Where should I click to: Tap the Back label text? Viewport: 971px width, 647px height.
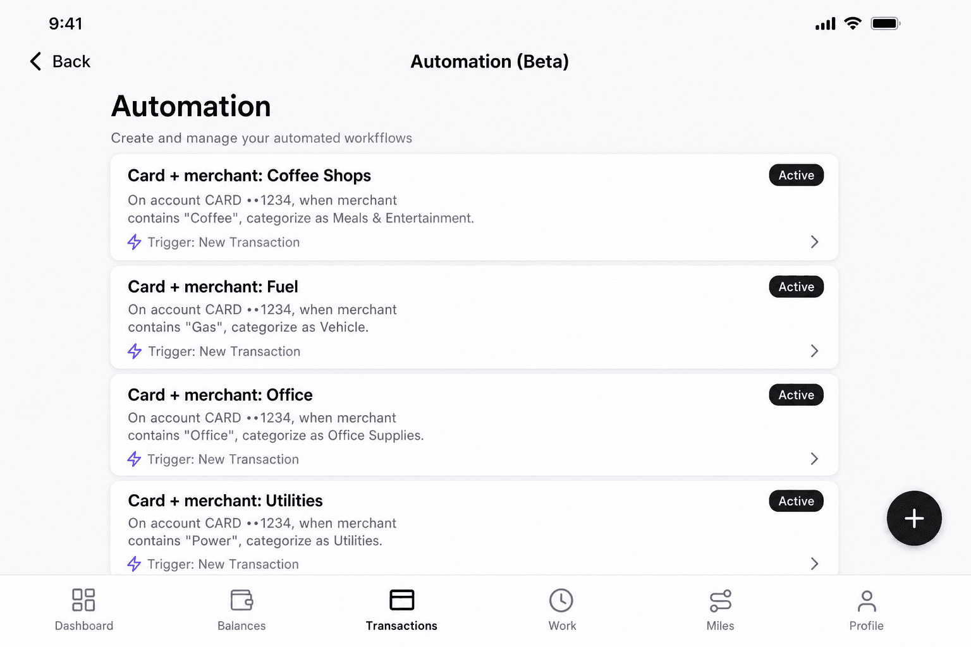point(71,61)
